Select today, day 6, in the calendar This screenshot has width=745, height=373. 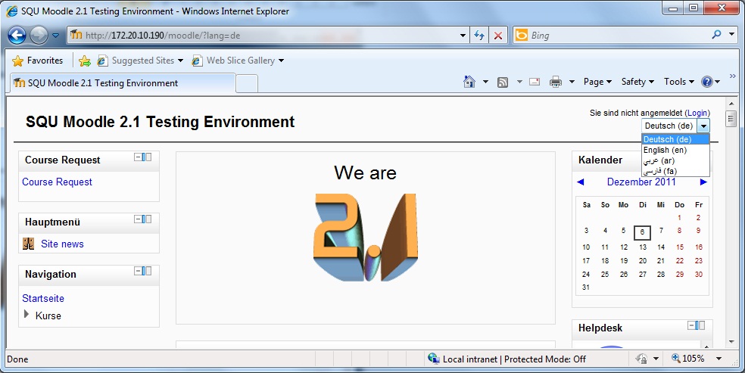pos(642,232)
